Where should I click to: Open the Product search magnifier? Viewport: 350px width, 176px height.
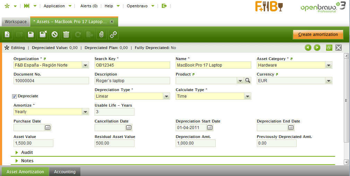click(x=248, y=81)
